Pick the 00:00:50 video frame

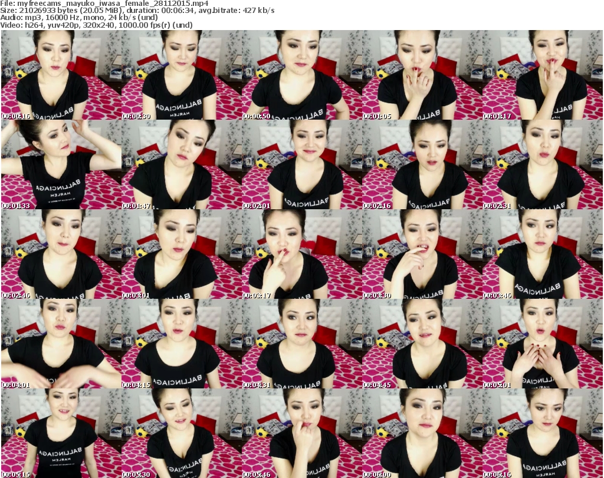click(x=302, y=75)
